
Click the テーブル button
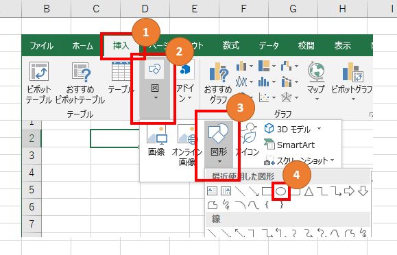click(121, 79)
